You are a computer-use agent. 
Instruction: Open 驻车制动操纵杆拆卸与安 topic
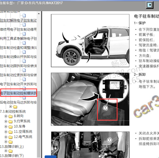18,57
